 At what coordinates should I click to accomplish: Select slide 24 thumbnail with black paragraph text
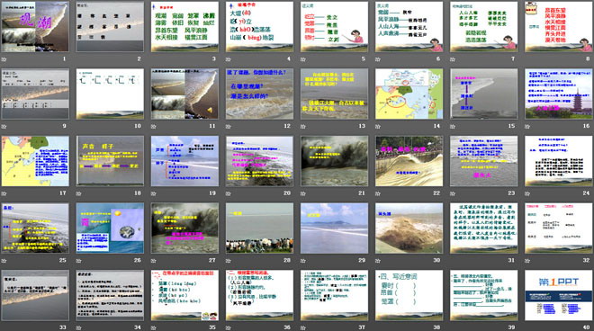coord(559,161)
